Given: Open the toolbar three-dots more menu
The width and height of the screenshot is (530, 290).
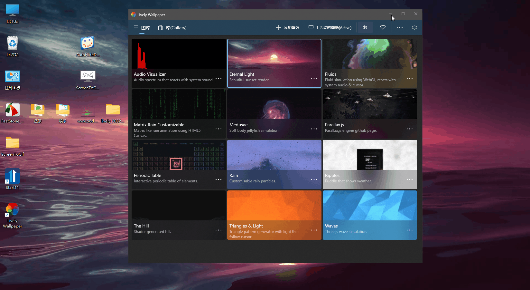Looking at the screenshot, I should 400,27.
